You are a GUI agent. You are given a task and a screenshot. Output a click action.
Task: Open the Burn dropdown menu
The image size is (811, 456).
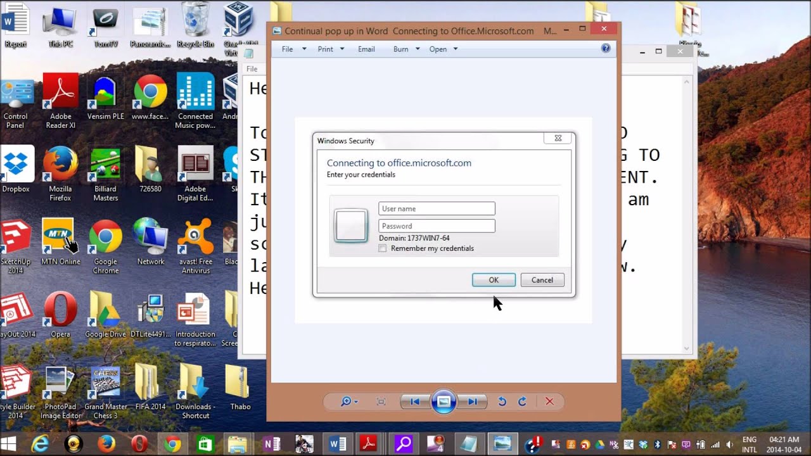[x=406, y=49]
